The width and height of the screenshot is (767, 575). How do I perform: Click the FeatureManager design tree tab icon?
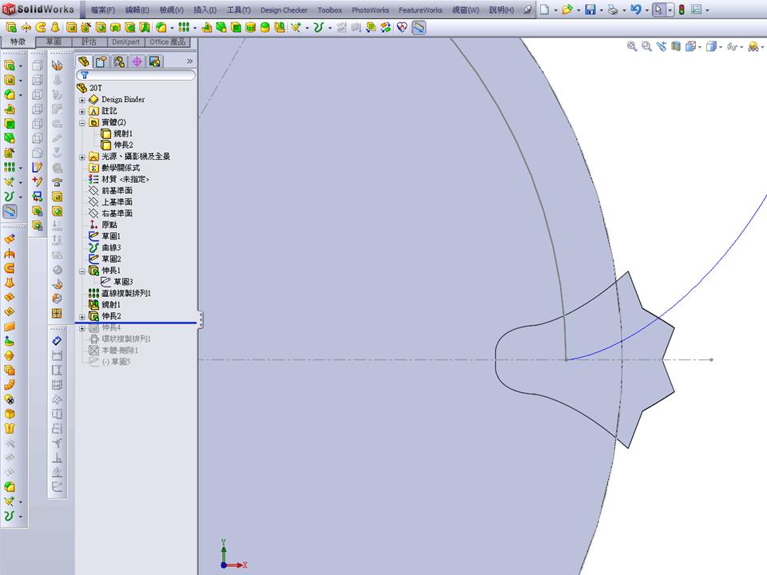pyautogui.click(x=84, y=61)
